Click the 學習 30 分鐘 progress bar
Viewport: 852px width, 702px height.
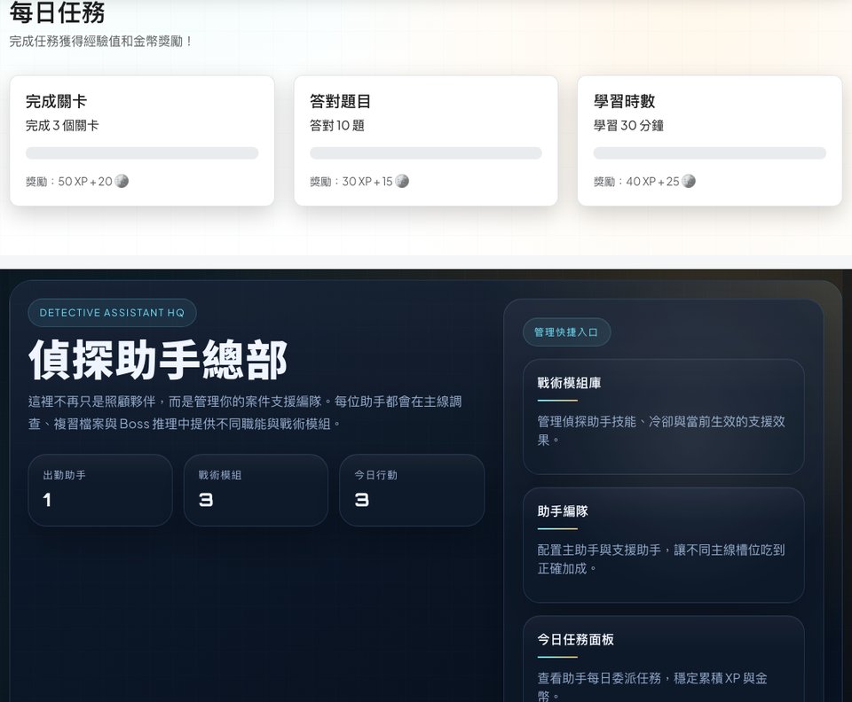tap(710, 153)
